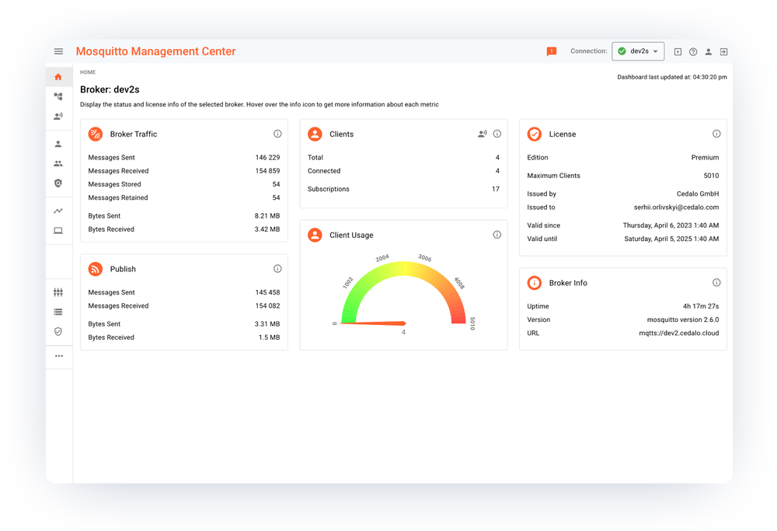Viewport: 777px width, 531px height.
Task: Click the License orange checkmark icon
Action: 535,134
